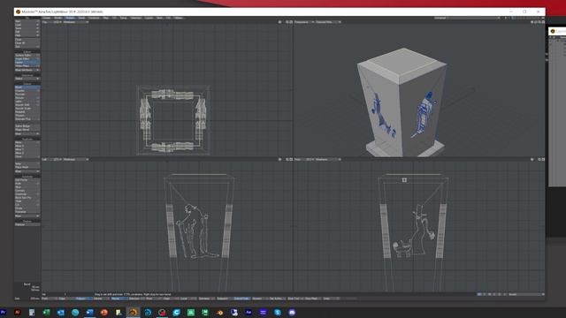Switch to Polygons selection mode
Viewport: 566px width, 318px height.
[x=84, y=299]
